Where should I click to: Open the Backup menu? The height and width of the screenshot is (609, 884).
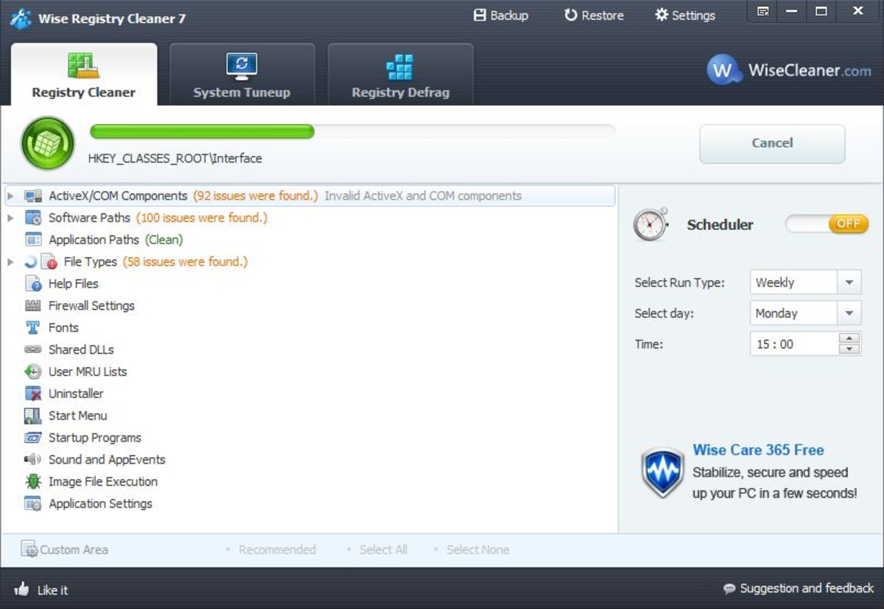point(501,15)
